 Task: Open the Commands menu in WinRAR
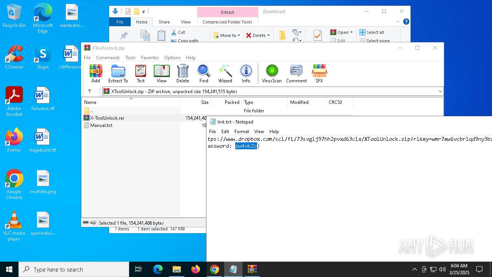108,58
